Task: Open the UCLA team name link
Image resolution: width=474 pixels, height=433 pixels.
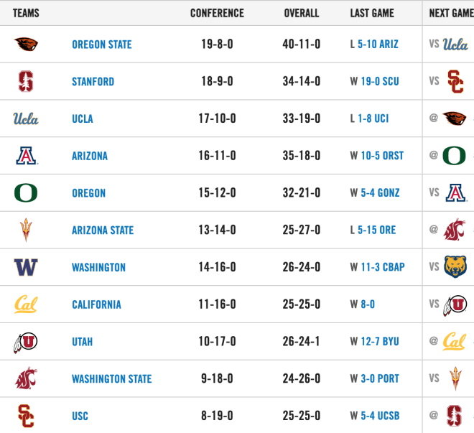Action: point(83,118)
